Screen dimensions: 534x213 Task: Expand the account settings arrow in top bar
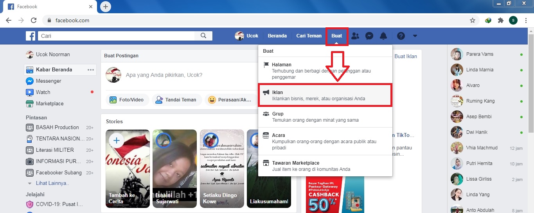pos(415,36)
